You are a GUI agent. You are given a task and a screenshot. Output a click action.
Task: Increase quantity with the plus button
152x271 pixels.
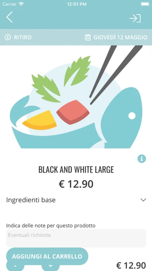point(51,266)
